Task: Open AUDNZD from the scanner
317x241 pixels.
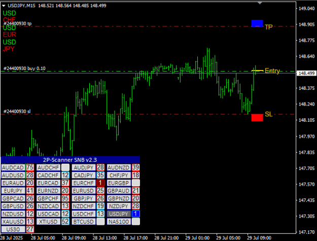Action: point(119,167)
